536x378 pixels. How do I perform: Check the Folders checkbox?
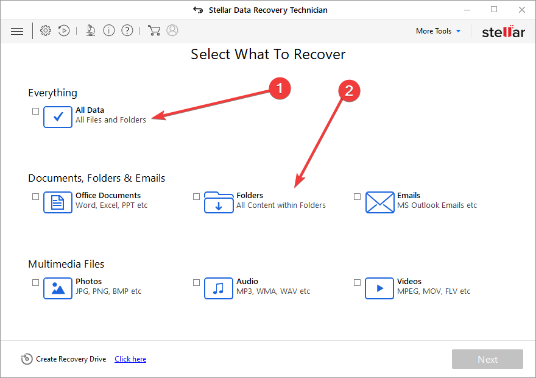pos(196,196)
